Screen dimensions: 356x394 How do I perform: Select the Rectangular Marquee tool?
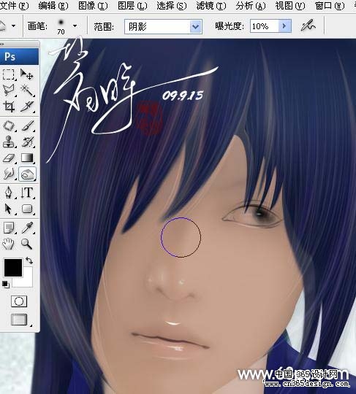tap(9, 74)
